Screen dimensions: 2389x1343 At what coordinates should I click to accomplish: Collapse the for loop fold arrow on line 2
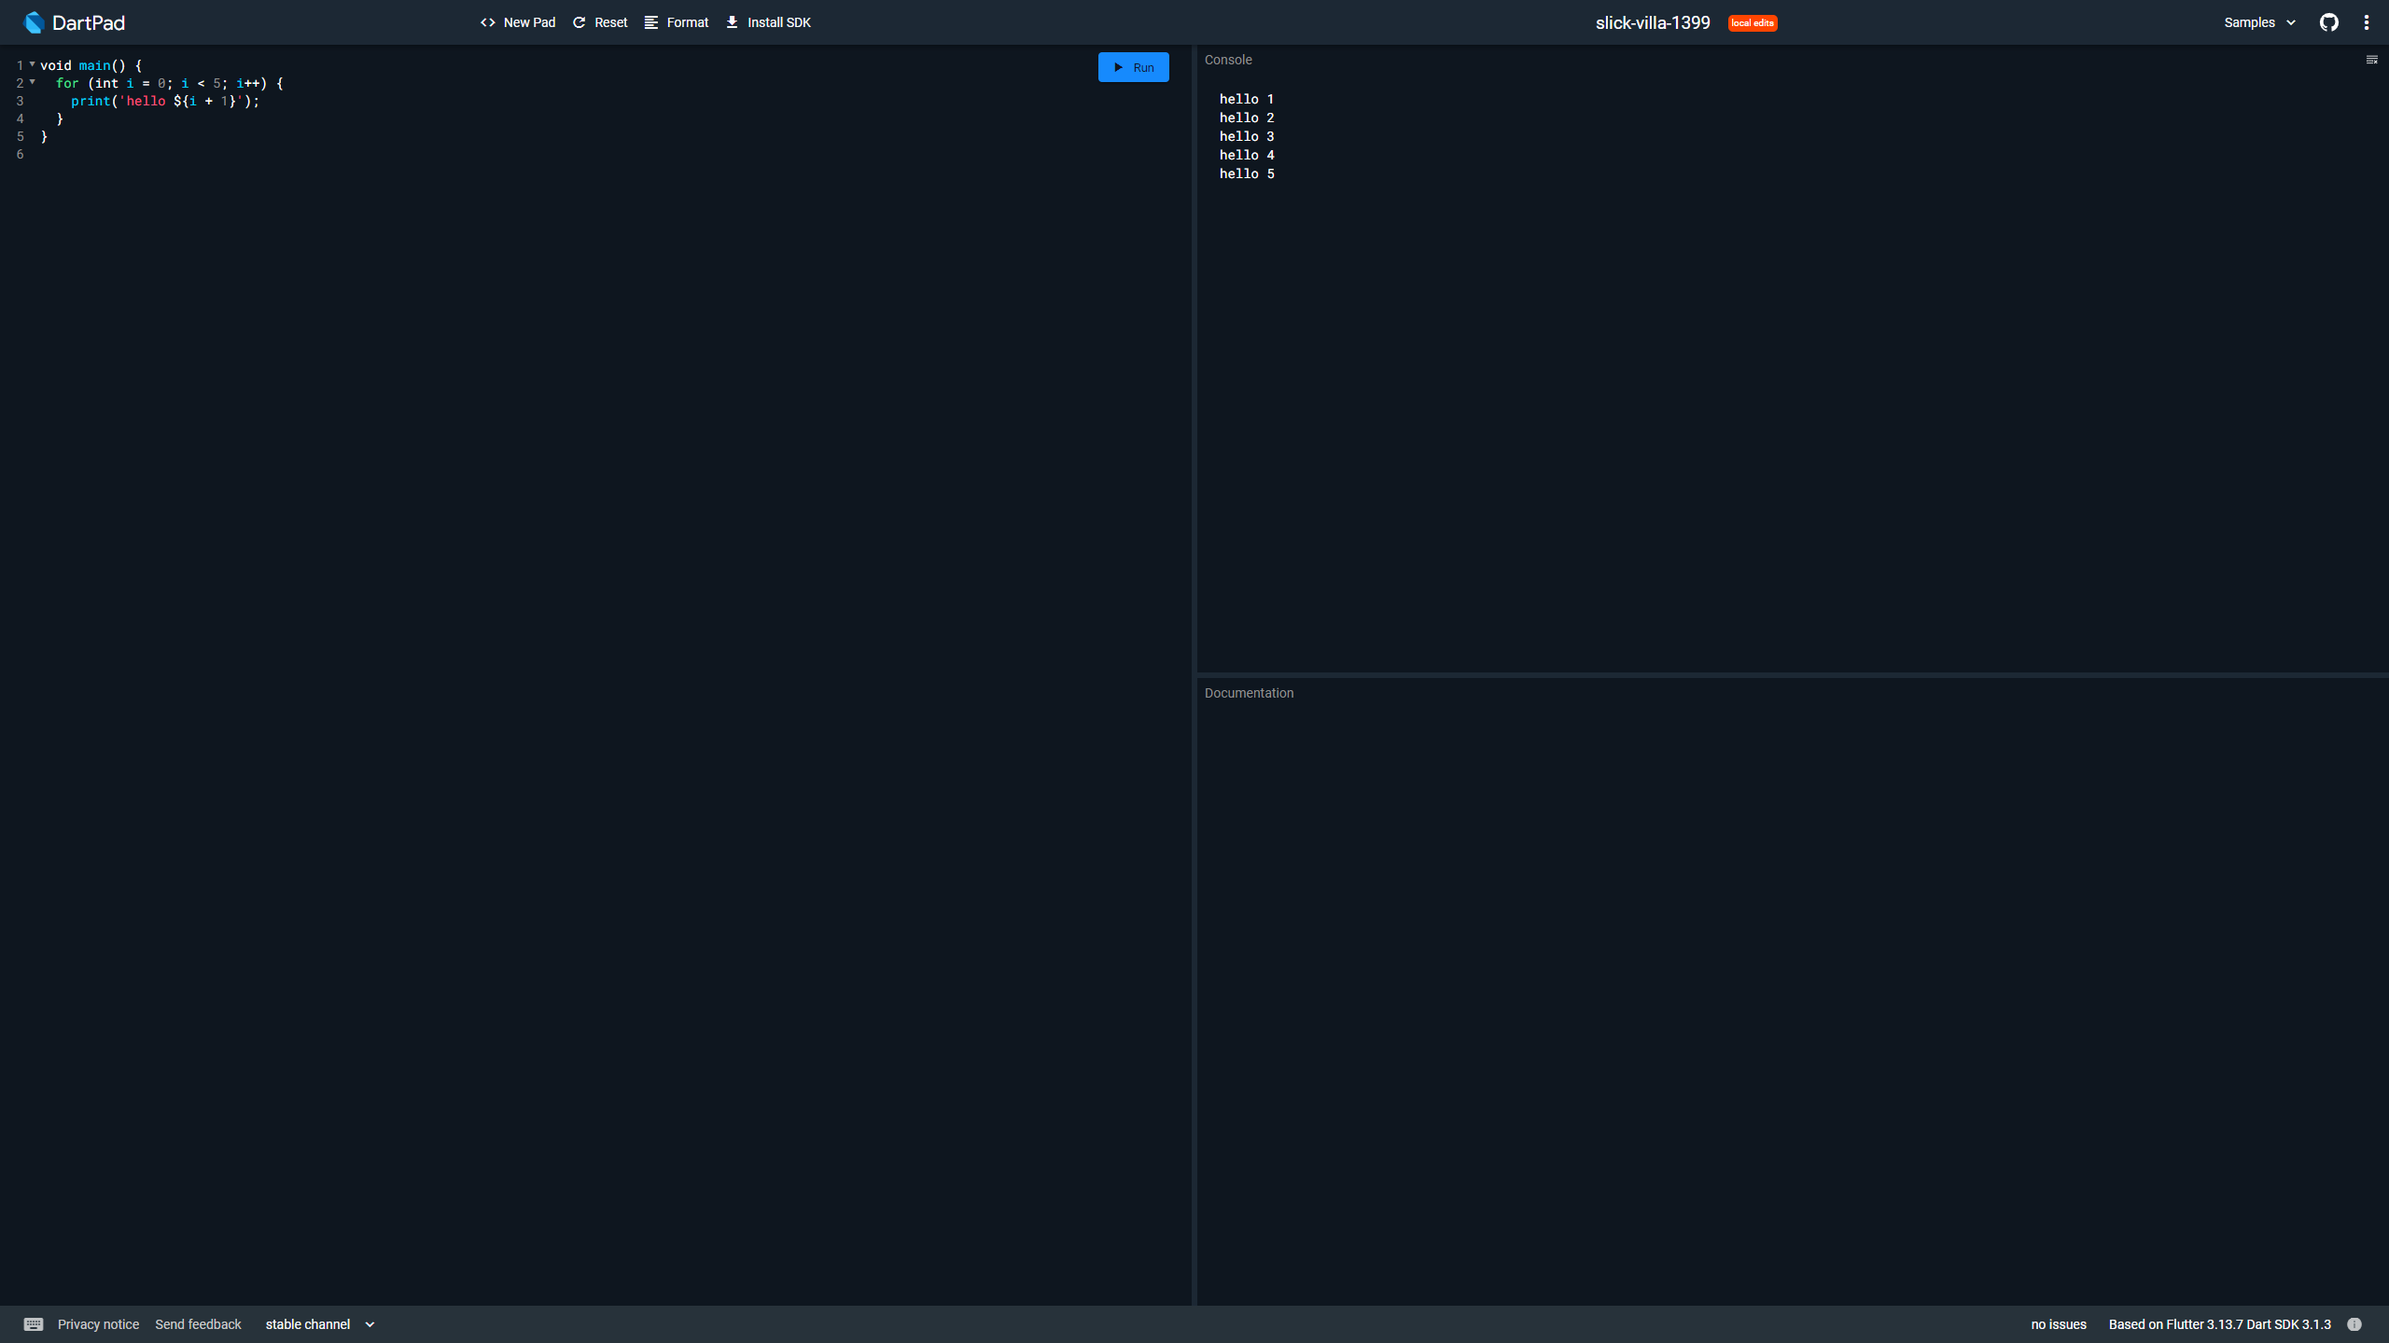pos(33,82)
